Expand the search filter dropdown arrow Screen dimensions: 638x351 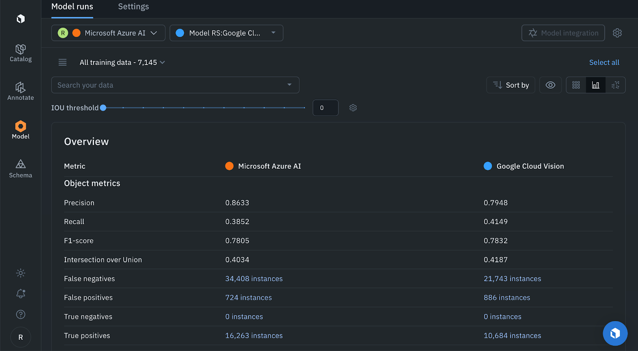(x=289, y=85)
